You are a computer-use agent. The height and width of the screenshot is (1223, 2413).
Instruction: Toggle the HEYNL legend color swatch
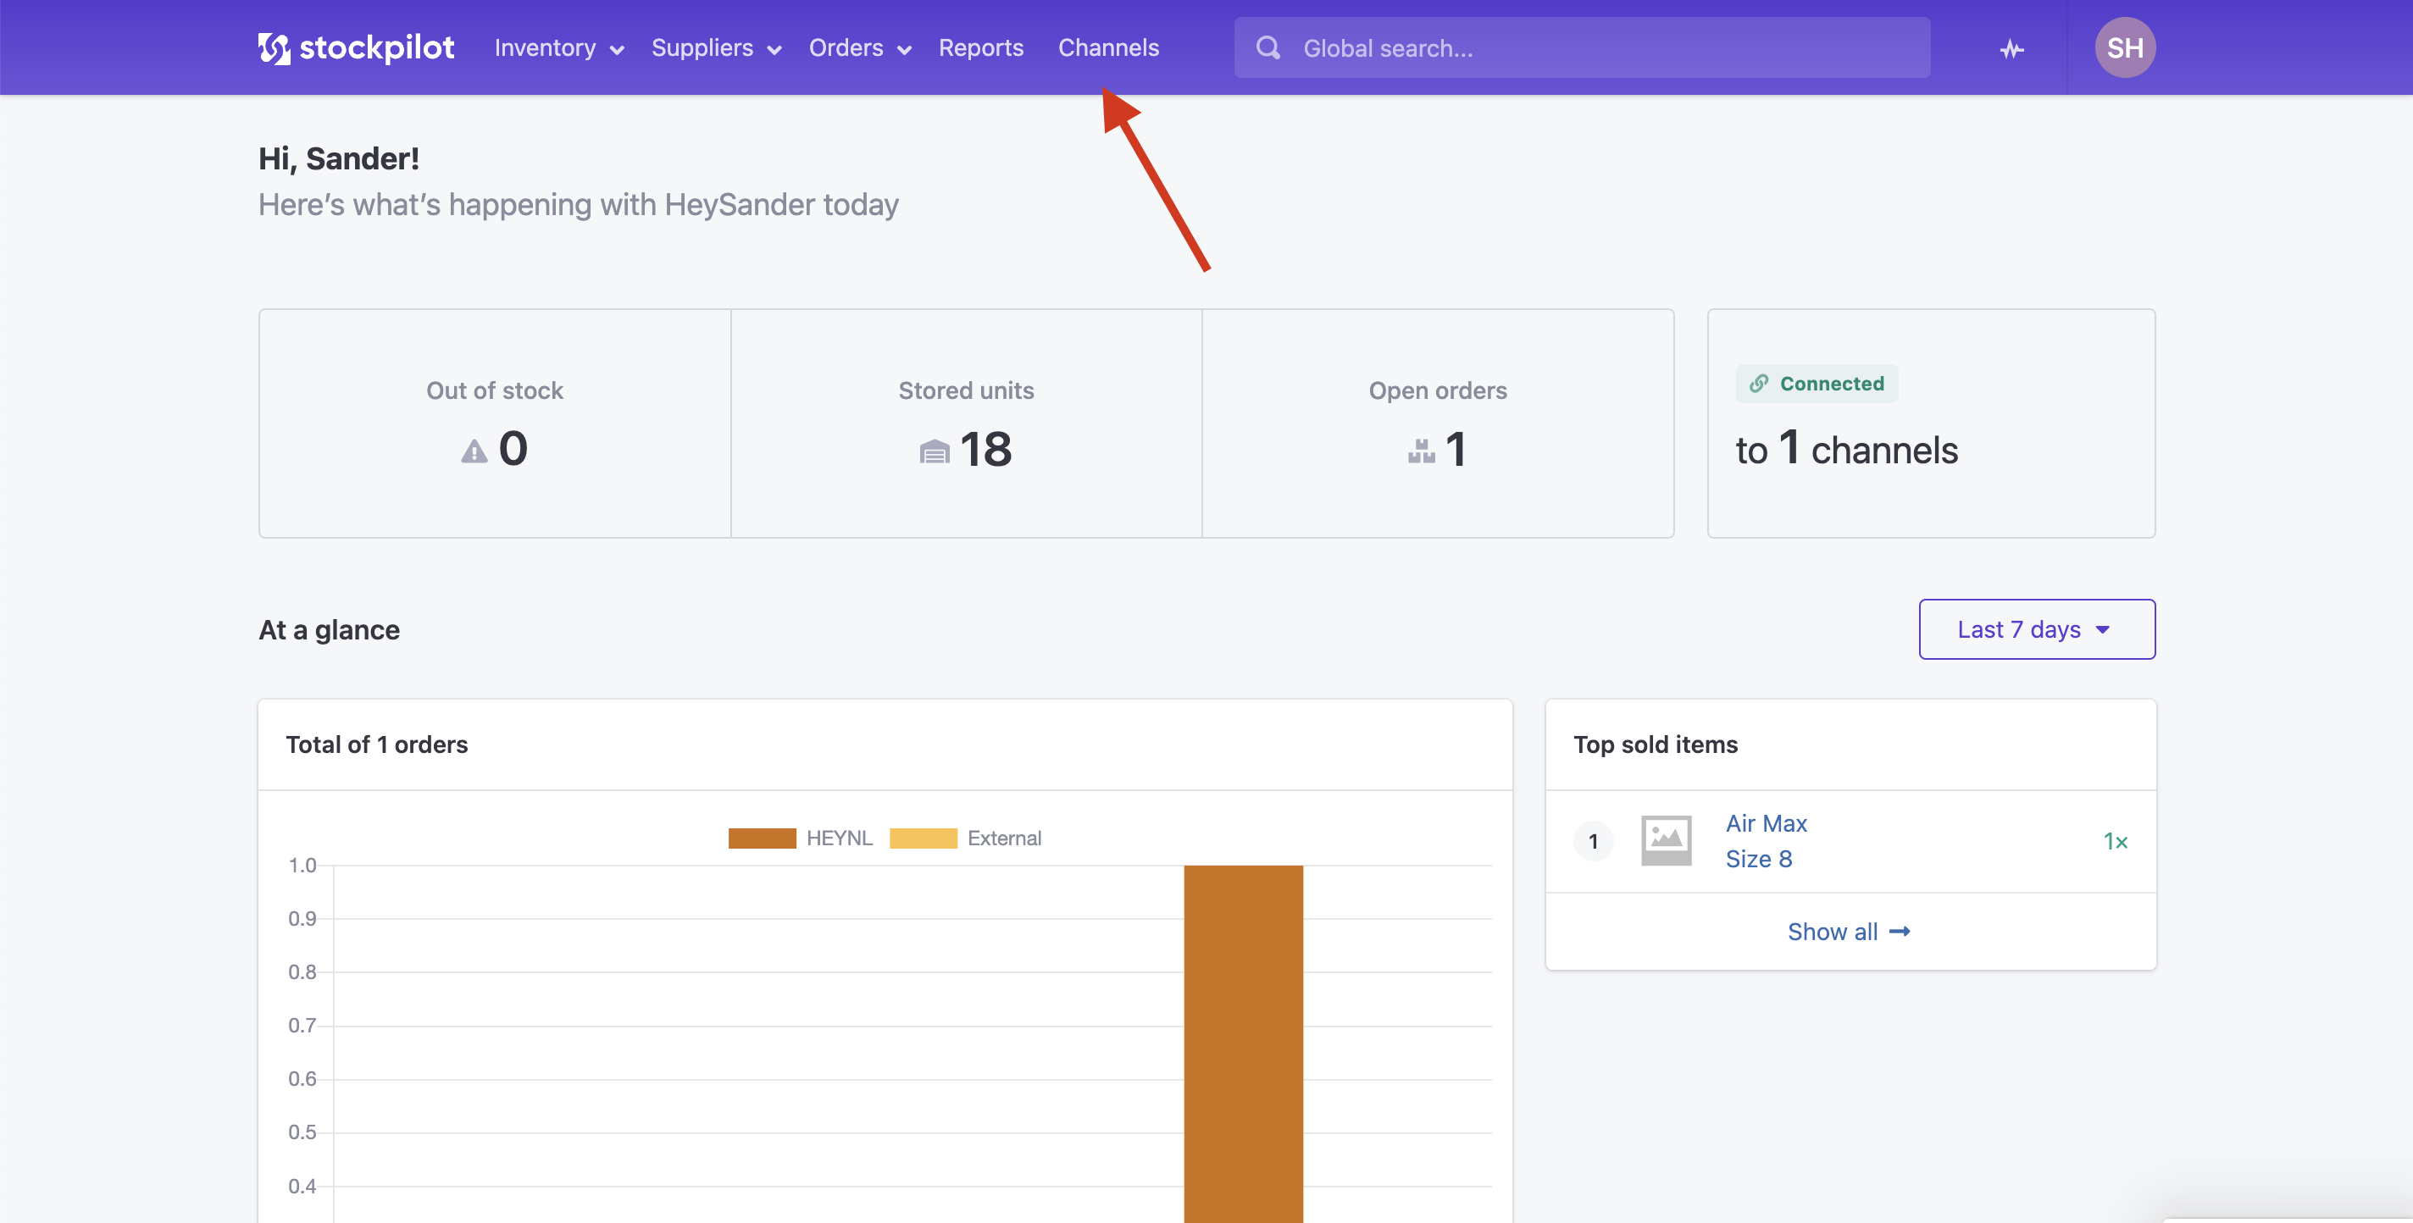762,838
